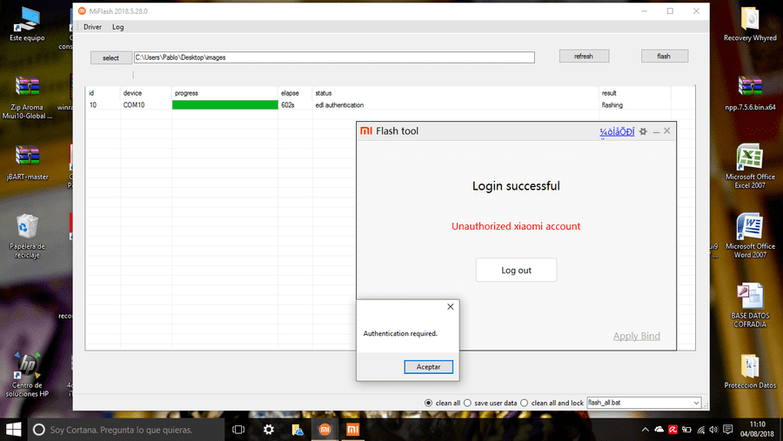The width and height of the screenshot is (783, 441).
Task: Select the Zip Aroma Miui10-Global archive icon
Action: pyautogui.click(x=27, y=98)
